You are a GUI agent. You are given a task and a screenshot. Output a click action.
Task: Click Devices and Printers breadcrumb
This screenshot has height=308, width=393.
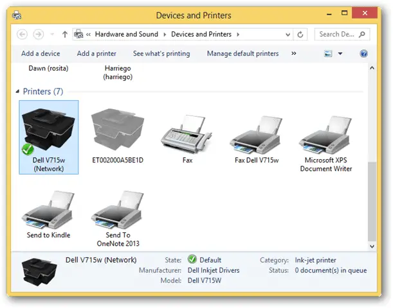[201, 34]
